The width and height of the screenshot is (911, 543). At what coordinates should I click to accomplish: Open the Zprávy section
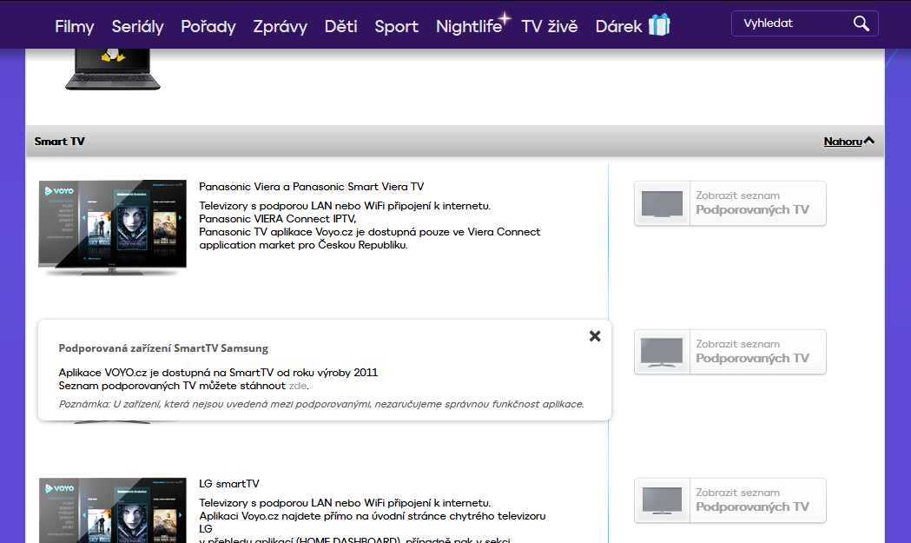coord(280,26)
